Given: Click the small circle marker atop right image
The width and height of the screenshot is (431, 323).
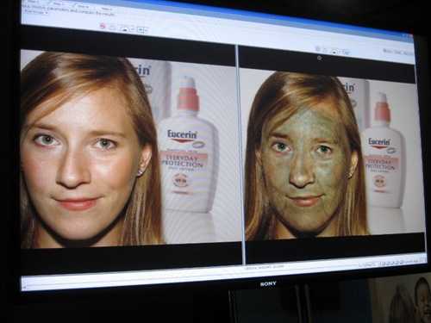Looking at the screenshot, I should [x=319, y=58].
